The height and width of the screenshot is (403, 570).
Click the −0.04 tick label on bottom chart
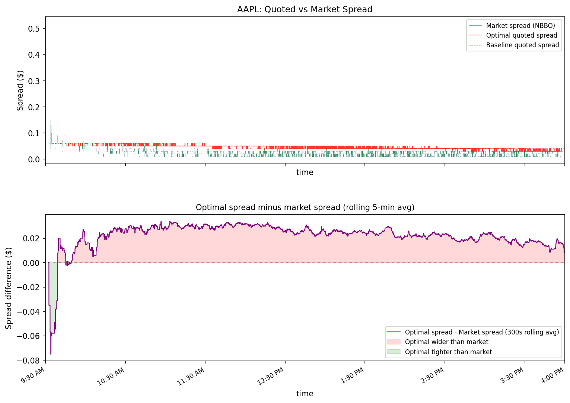tap(29, 312)
